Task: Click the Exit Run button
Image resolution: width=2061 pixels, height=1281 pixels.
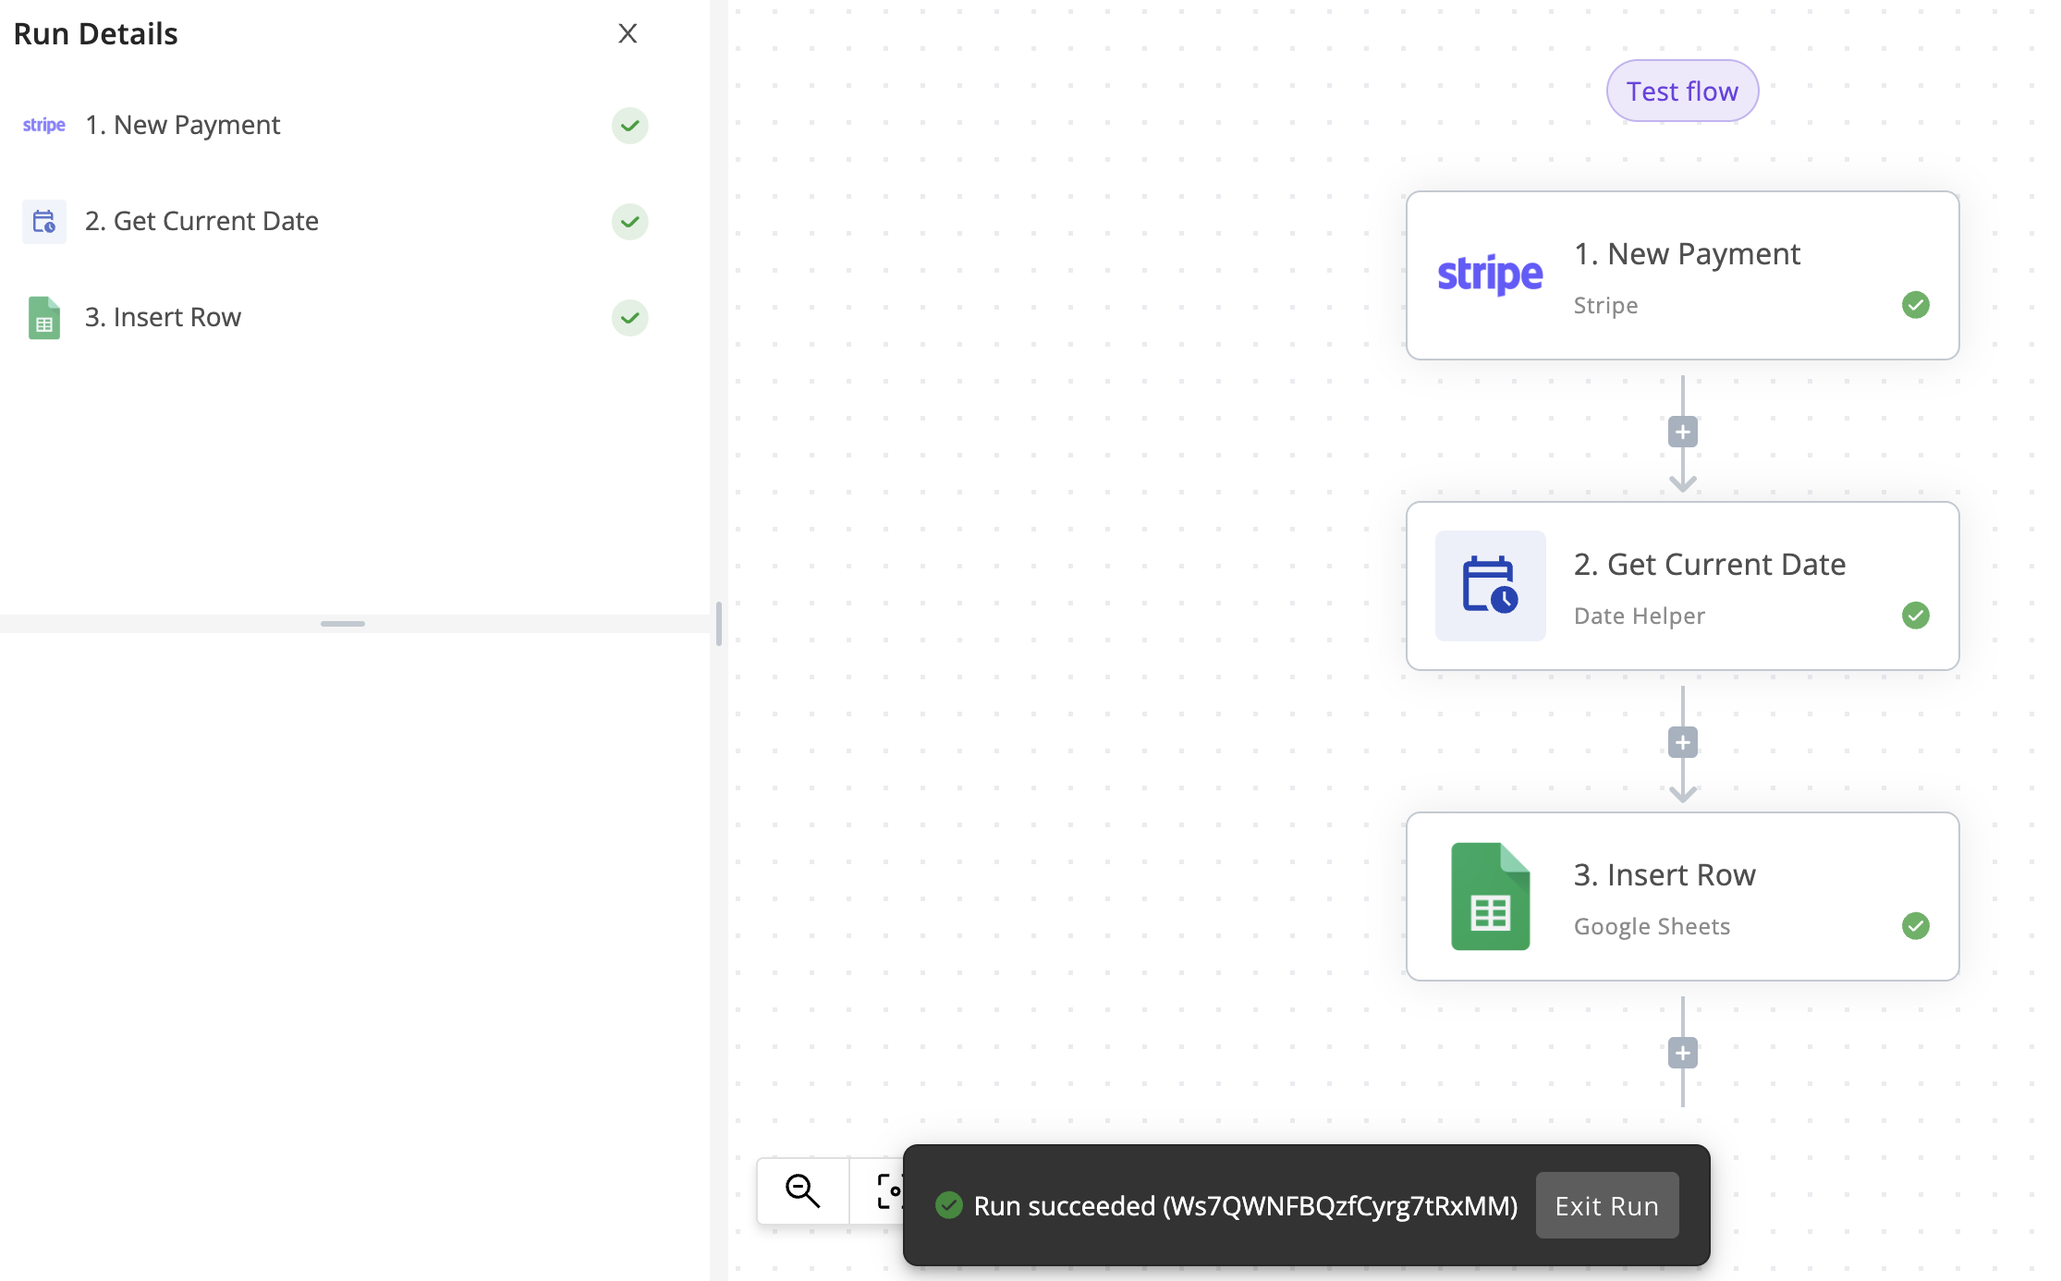Action: pos(1606,1206)
